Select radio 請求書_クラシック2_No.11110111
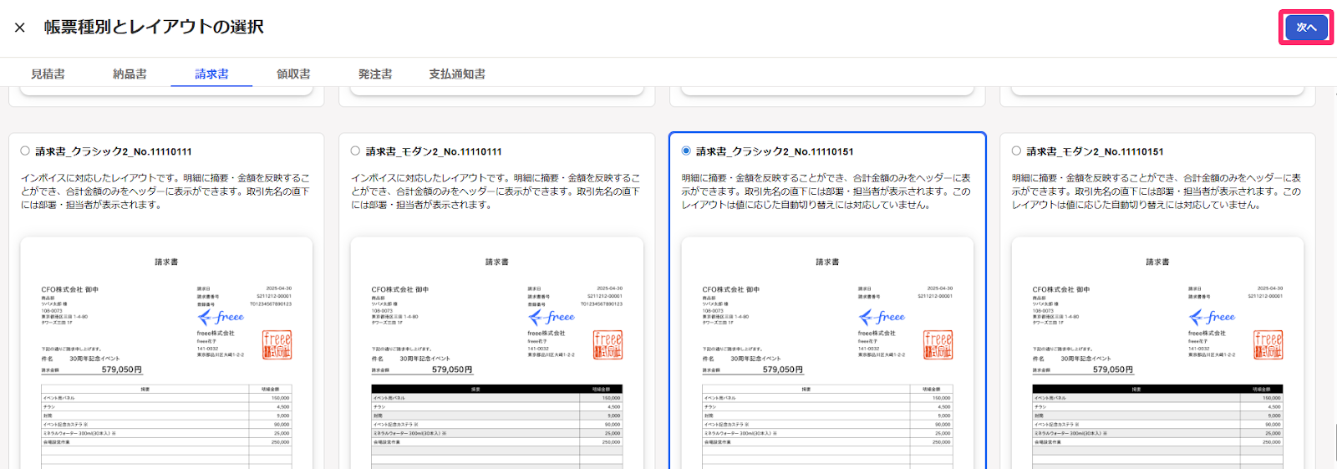 (25, 151)
